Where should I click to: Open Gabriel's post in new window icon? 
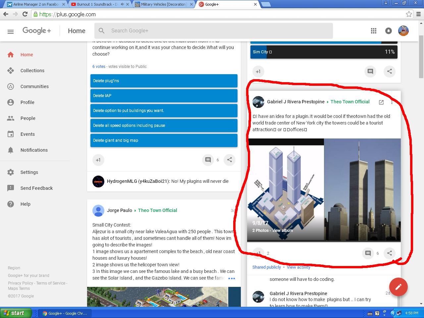pos(381,102)
